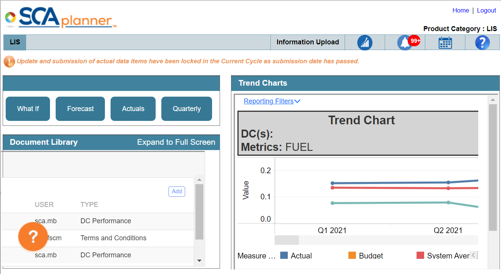Click legend scroll arrow beside System Average
The height and width of the screenshot is (274, 501).
pos(473,255)
